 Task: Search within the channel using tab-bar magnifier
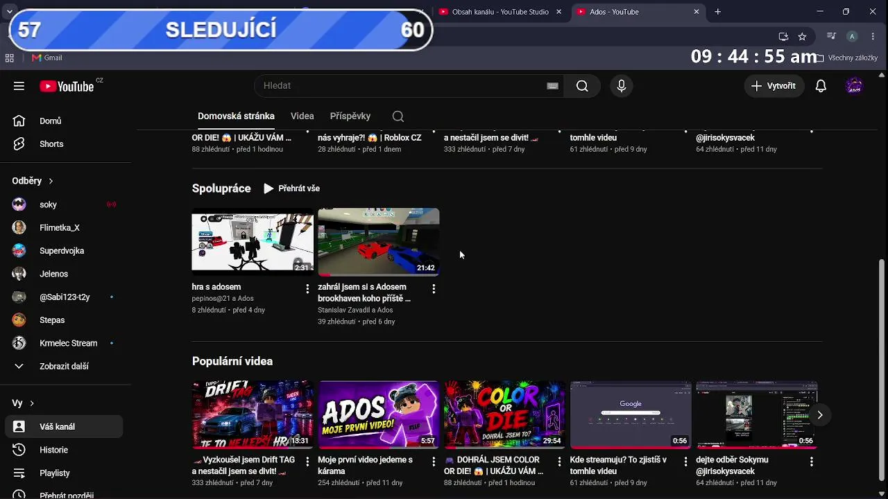click(x=398, y=116)
